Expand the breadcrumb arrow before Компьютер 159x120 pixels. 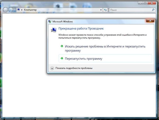coord(22,10)
